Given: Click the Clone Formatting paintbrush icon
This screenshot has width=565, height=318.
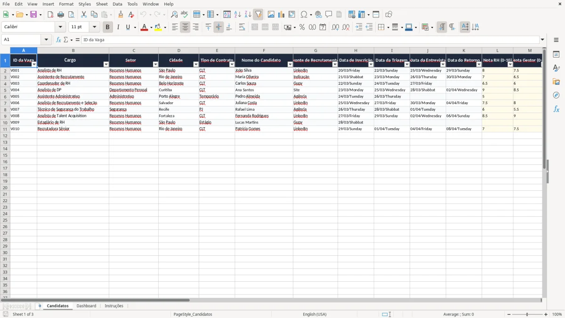Looking at the screenshot, I should 121,15.
